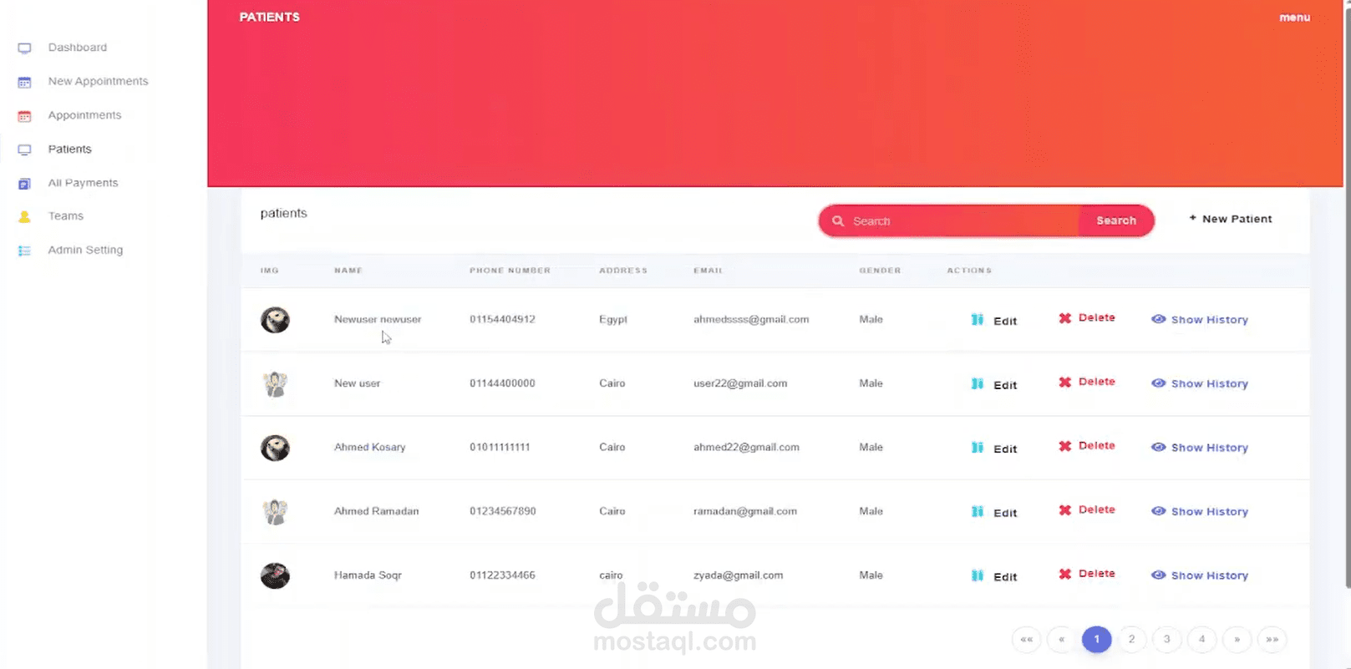Open Admin Setting in sidebar
The image size is (1351, 669).
click(x=85, y=250)
